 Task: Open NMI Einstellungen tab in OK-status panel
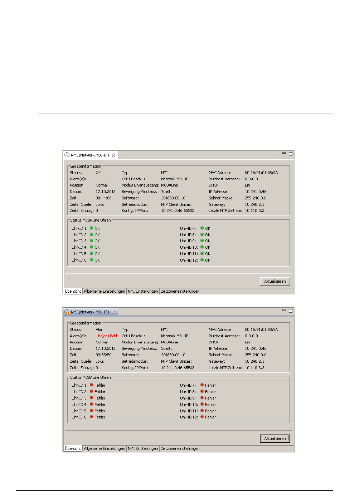click(x=143, y=291)
